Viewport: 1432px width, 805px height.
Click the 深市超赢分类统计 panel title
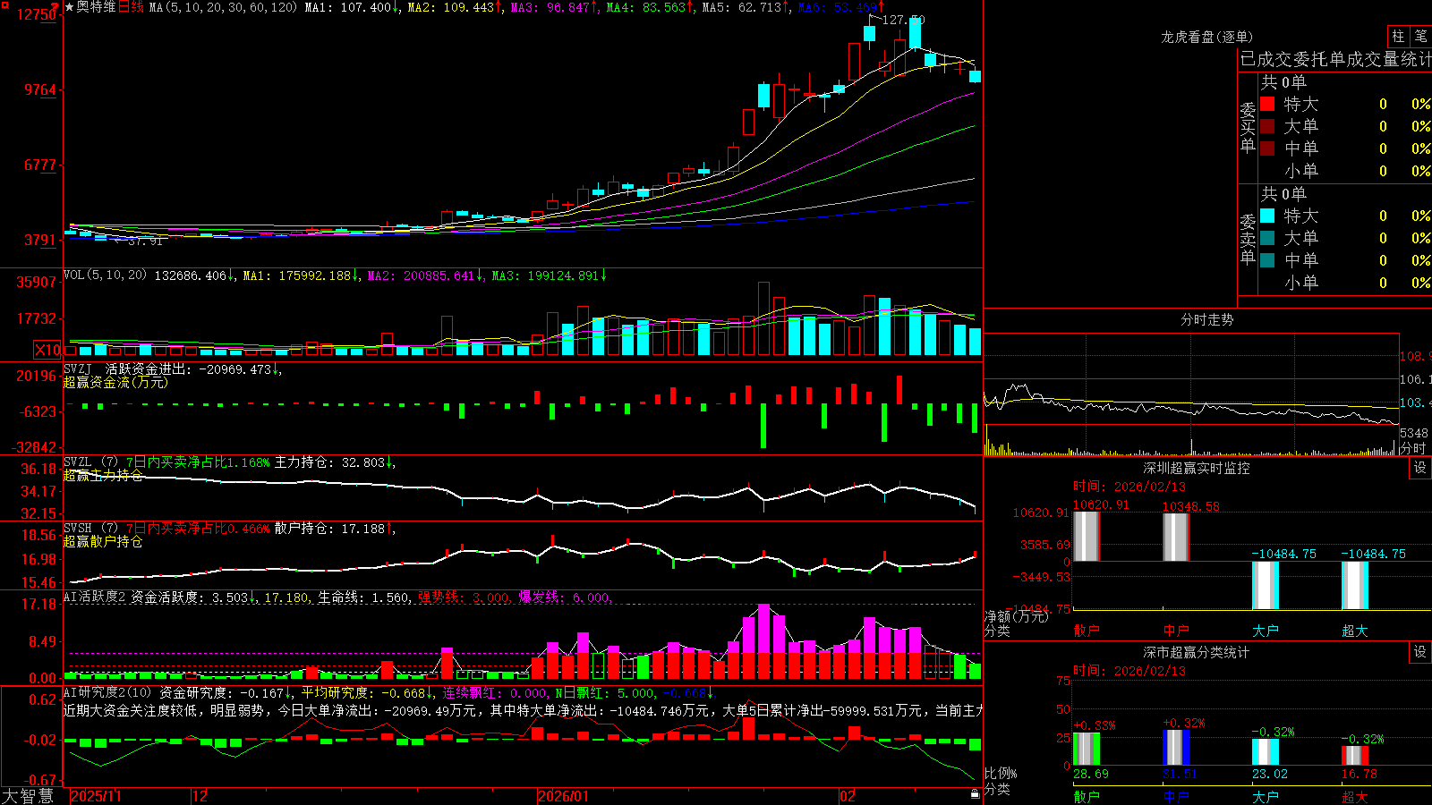[x=1197, y=652]
